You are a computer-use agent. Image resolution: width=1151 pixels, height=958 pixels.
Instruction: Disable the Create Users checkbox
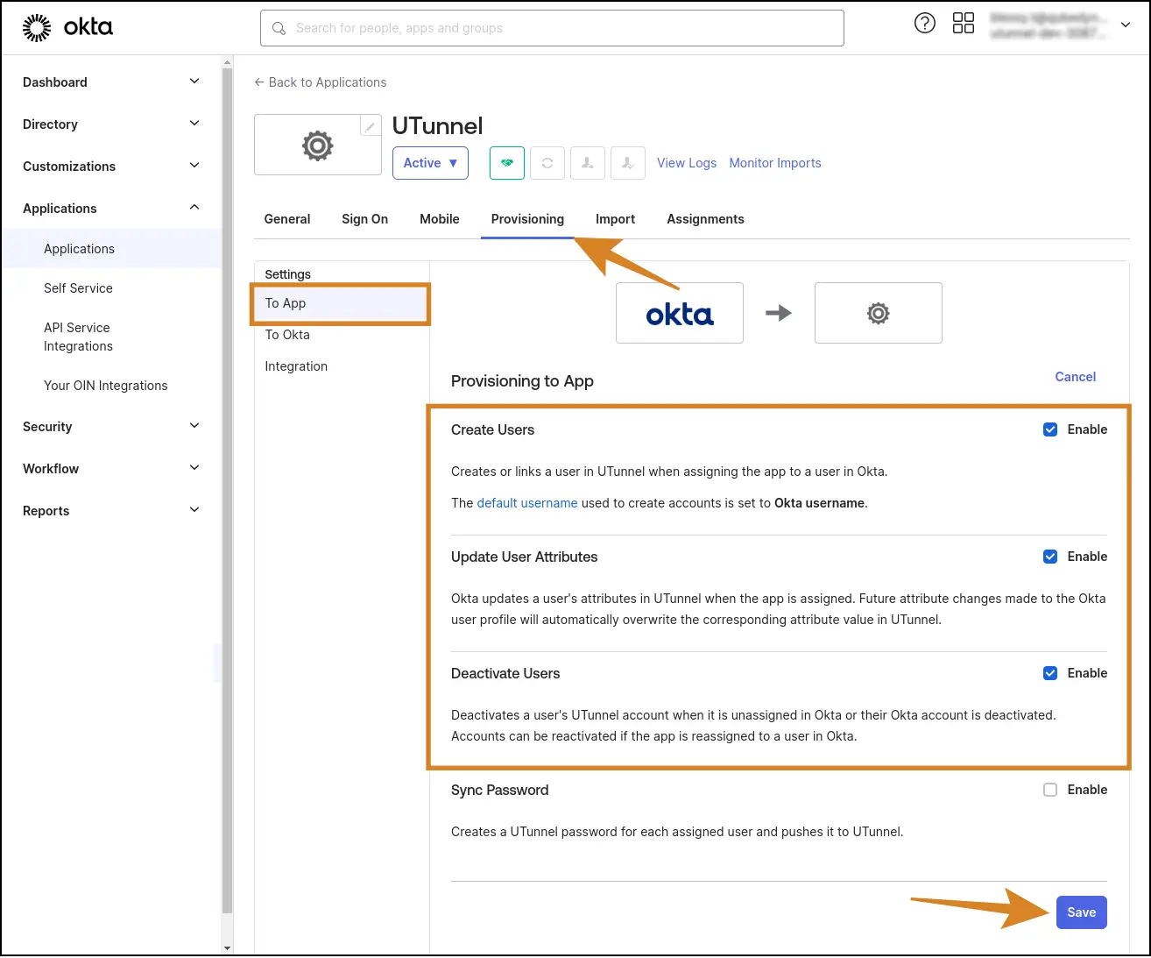[x=1050, y=429]
